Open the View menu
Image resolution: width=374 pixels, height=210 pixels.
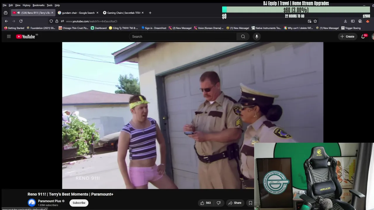18,5
